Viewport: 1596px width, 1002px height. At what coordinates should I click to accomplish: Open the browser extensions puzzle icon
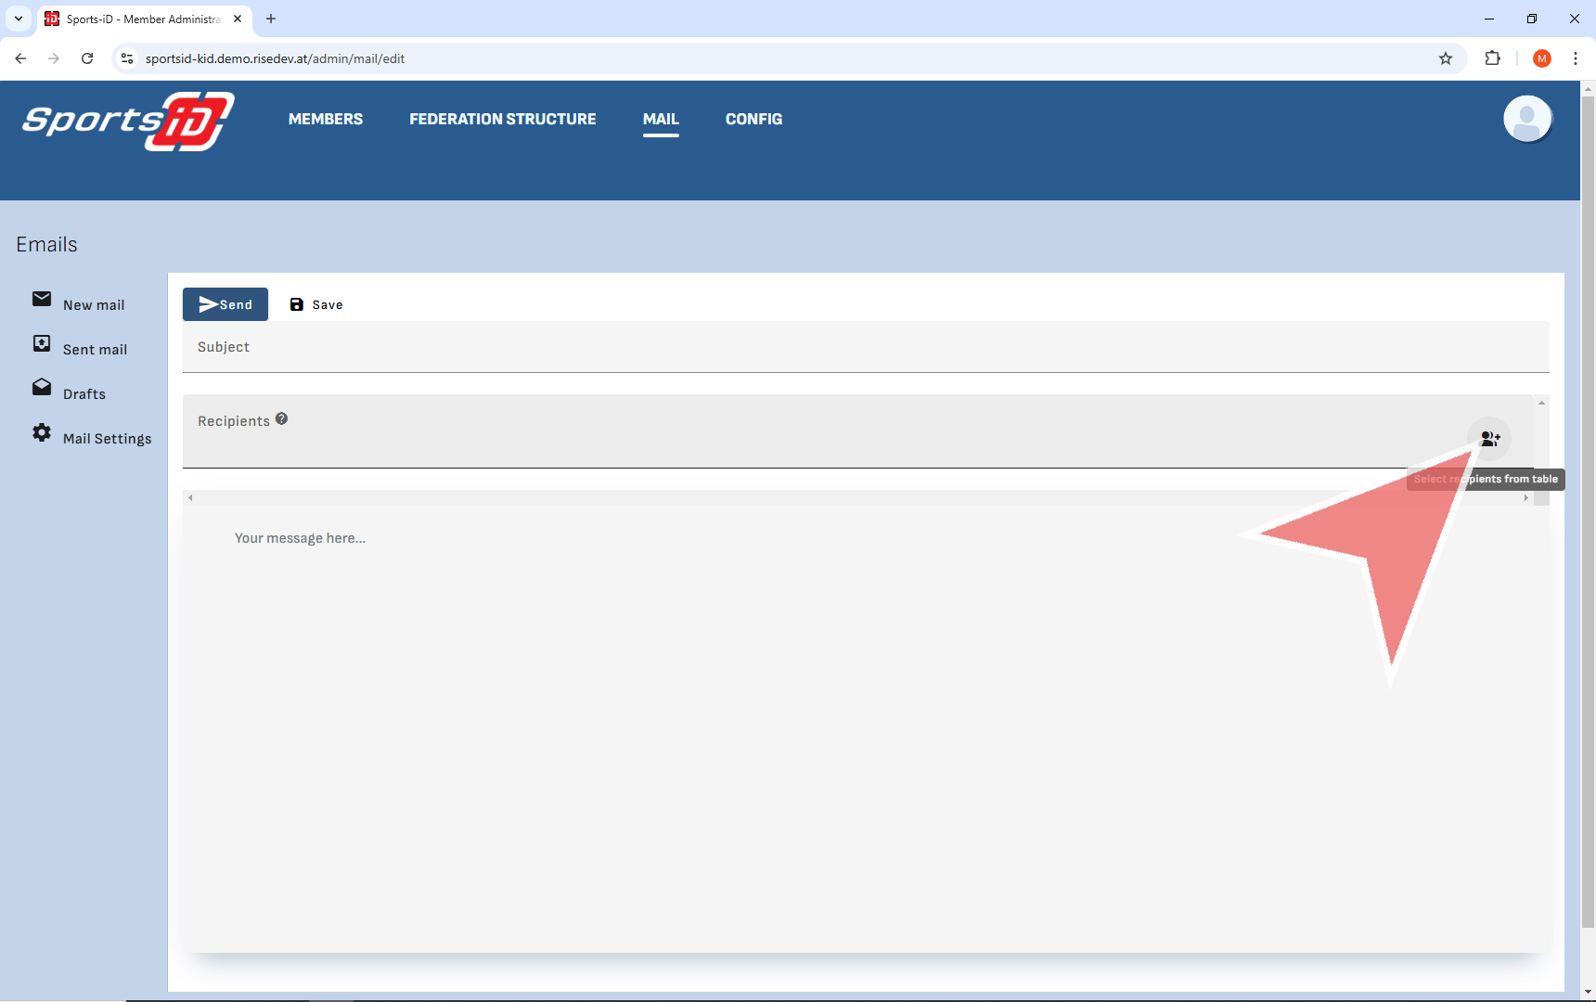tap(1492, 58)
